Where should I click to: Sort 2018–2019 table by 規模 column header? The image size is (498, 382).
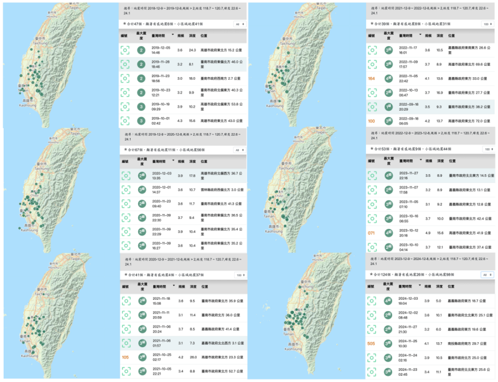181,36
